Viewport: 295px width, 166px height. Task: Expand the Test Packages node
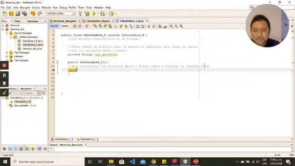click(x=7, y=53)
